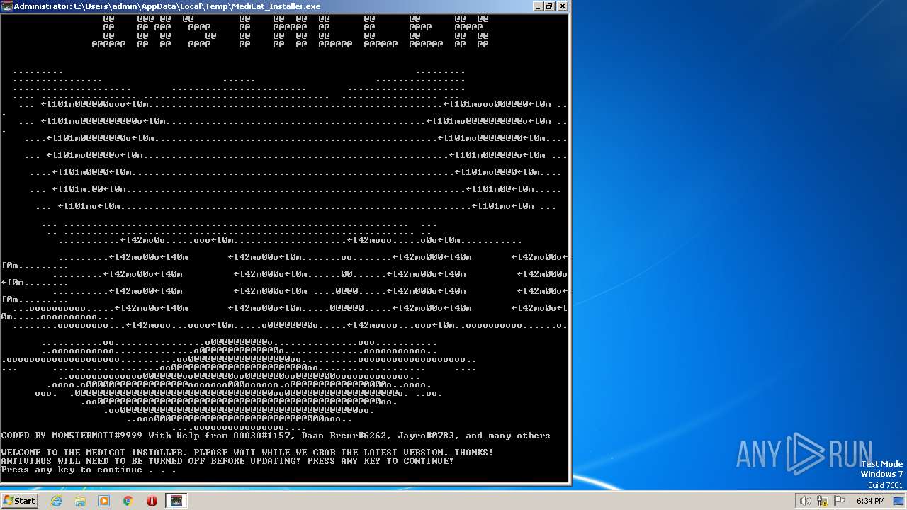This screenshot has height=510, width=907.
Task: Open the console window system menu icon
Action: tap(7, 6)
